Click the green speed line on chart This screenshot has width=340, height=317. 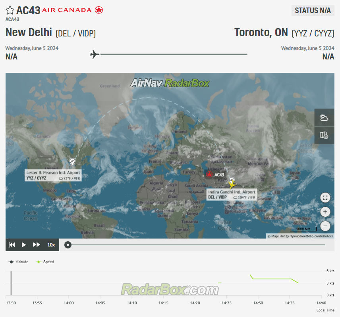pyautogui.click(x=272, y=279)
